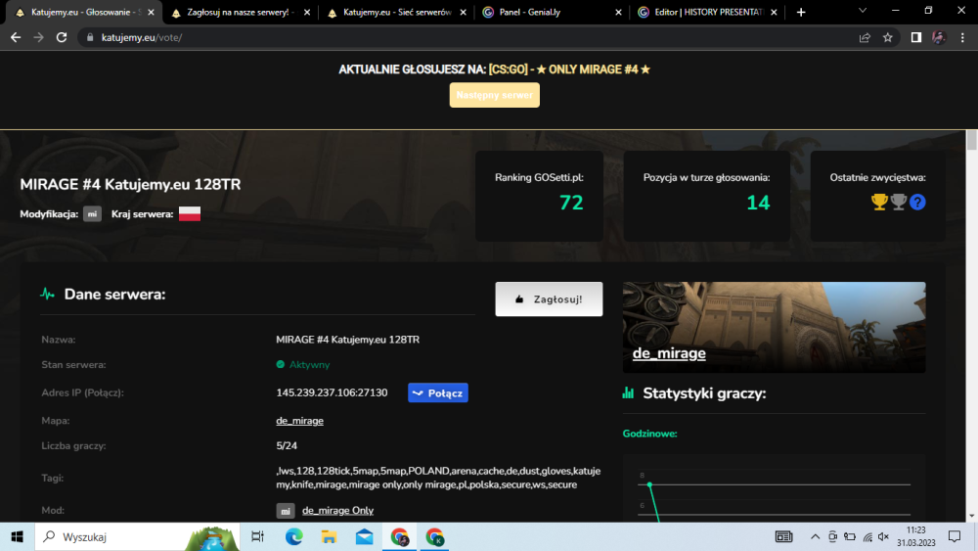
Task: Open Mail app from taskbar
Action: (x=364, y=536)
